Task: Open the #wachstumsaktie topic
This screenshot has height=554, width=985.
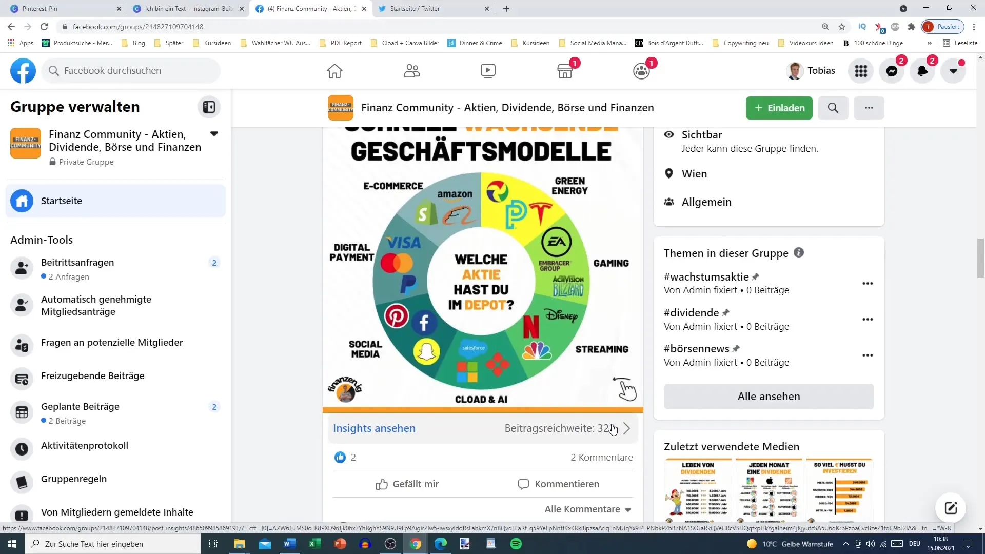Action: (x=706, y=277)
